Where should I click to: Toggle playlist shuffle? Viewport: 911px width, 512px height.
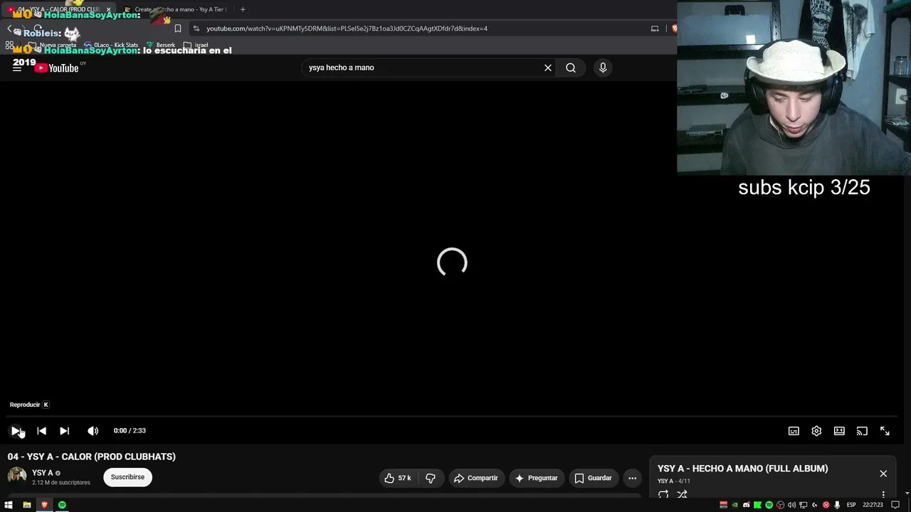(682, 494)
